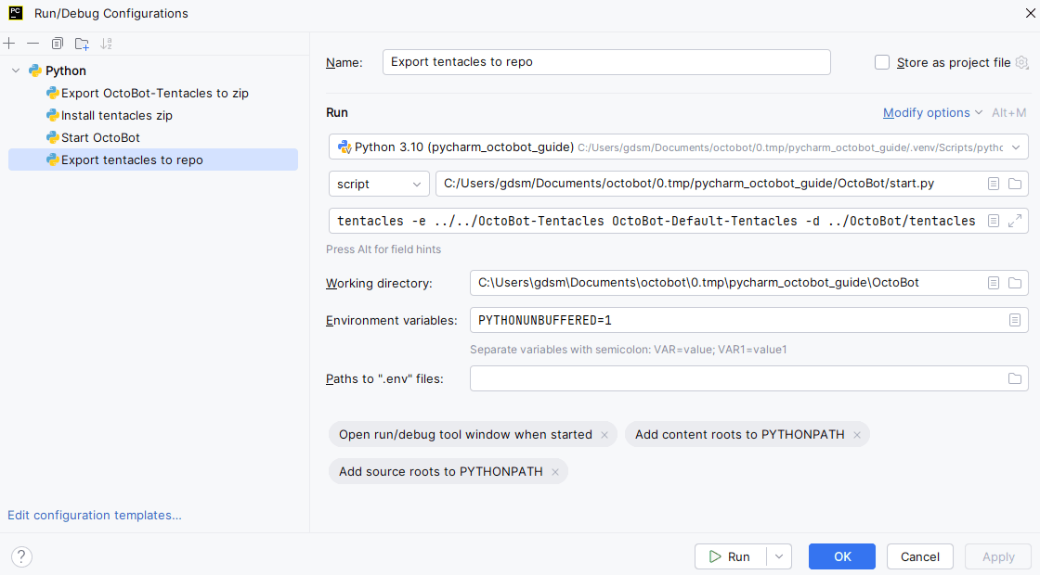Enable Store as project file checkbox
Image resolution: width=1040 pixels, height=575 pixels.
coord(881,62)
